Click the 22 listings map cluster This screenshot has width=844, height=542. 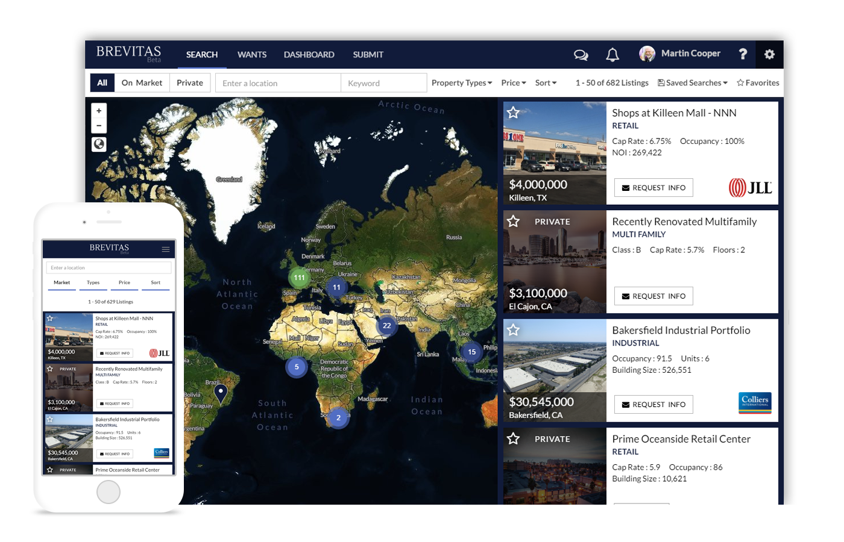[x=386, y=326]
